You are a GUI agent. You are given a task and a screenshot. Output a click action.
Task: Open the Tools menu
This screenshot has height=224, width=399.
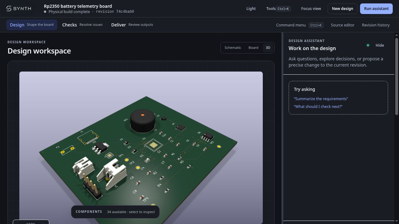pyautogui.click(x=278, y=8)
